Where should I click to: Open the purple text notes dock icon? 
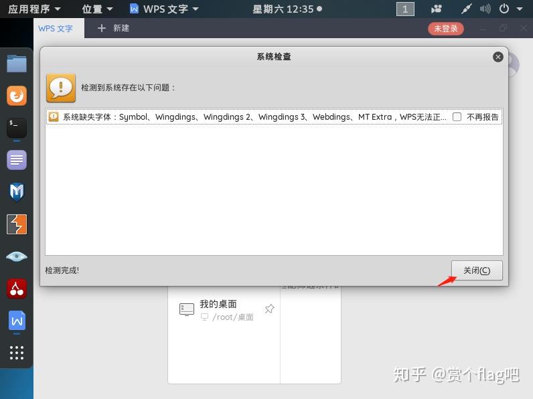click(17, 160)
